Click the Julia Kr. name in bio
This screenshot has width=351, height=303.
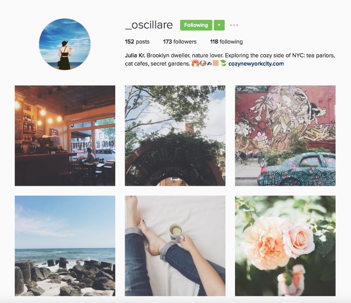(135, 55)
